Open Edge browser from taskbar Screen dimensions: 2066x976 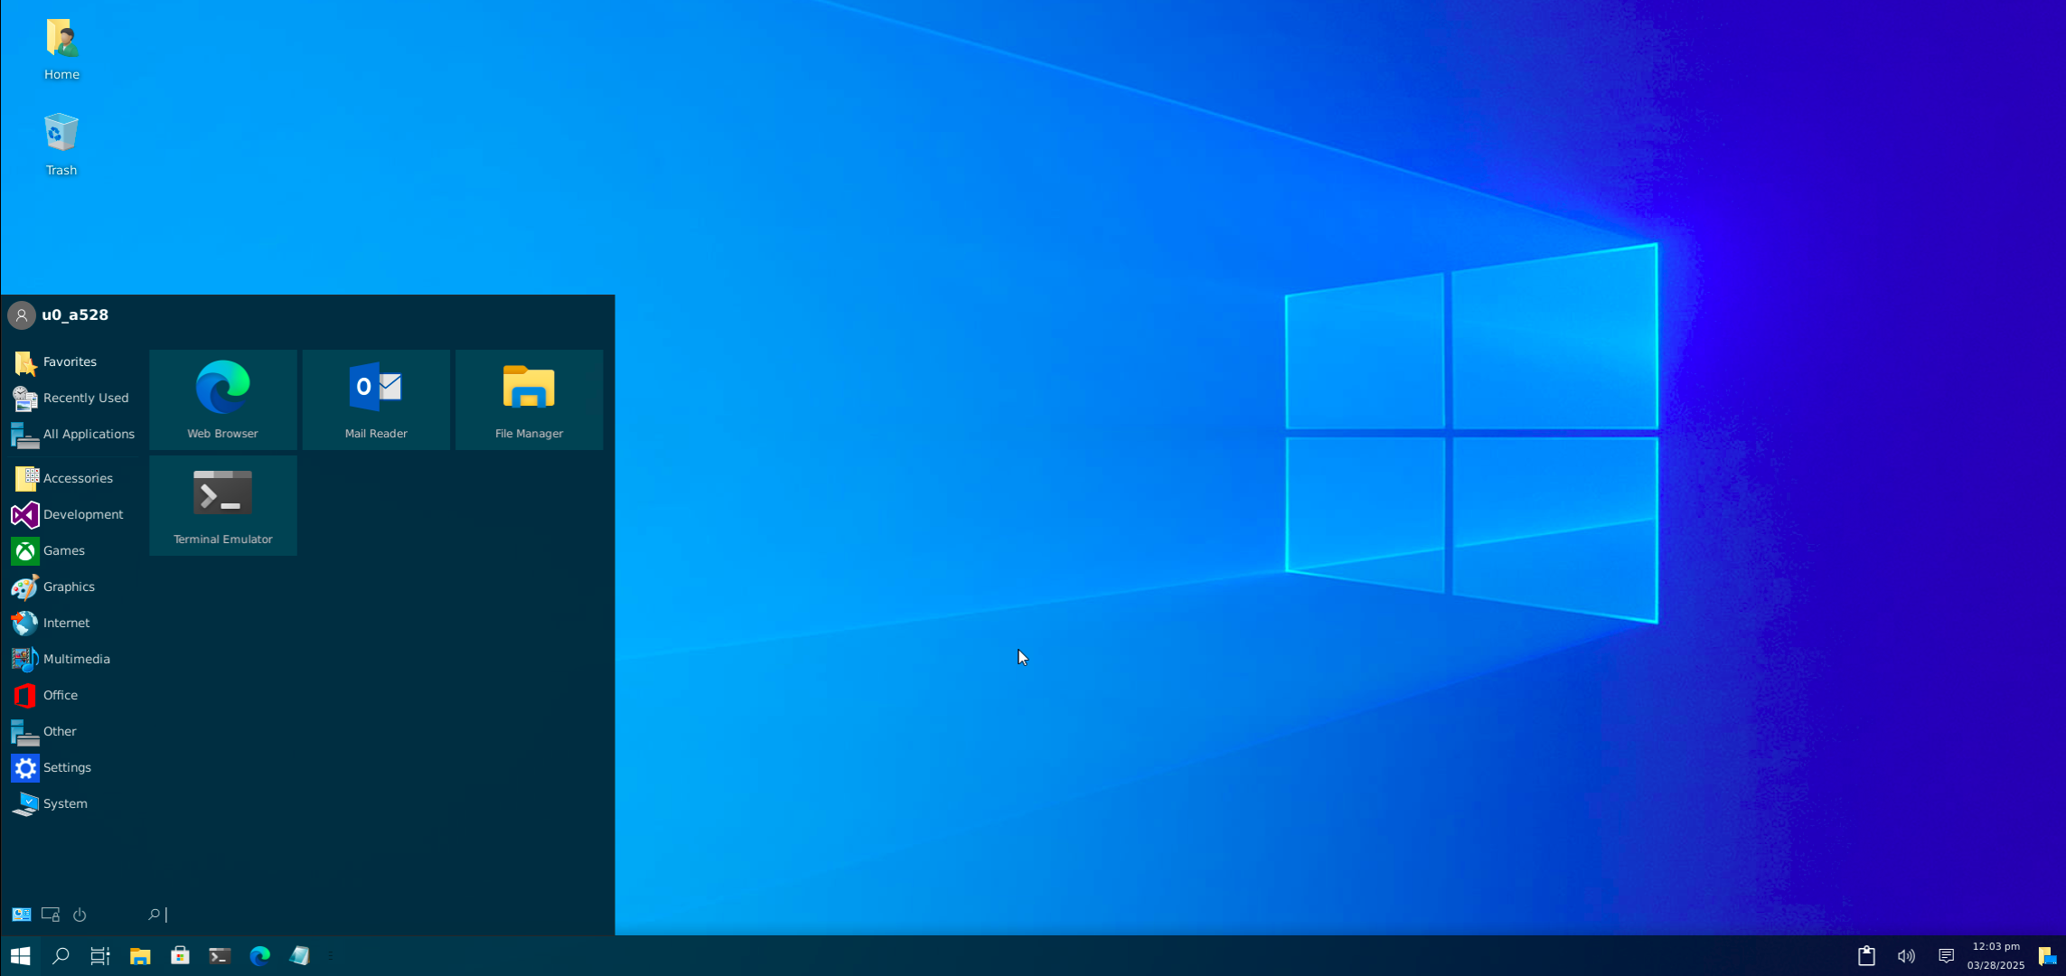259,956
